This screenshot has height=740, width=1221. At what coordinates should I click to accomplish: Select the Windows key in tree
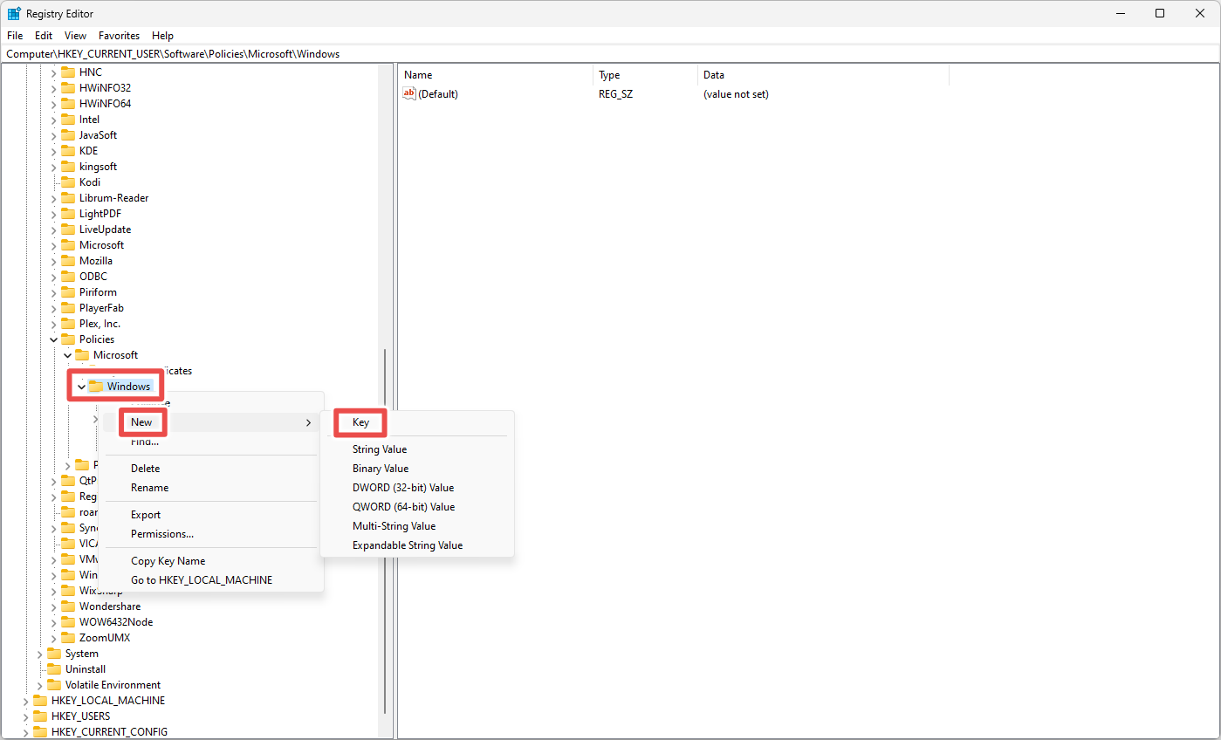[x=128, y=387]
